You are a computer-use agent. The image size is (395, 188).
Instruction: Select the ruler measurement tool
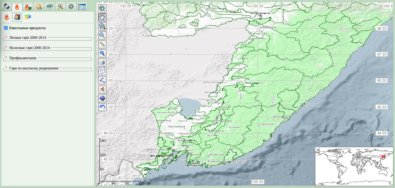coord(102,44)
